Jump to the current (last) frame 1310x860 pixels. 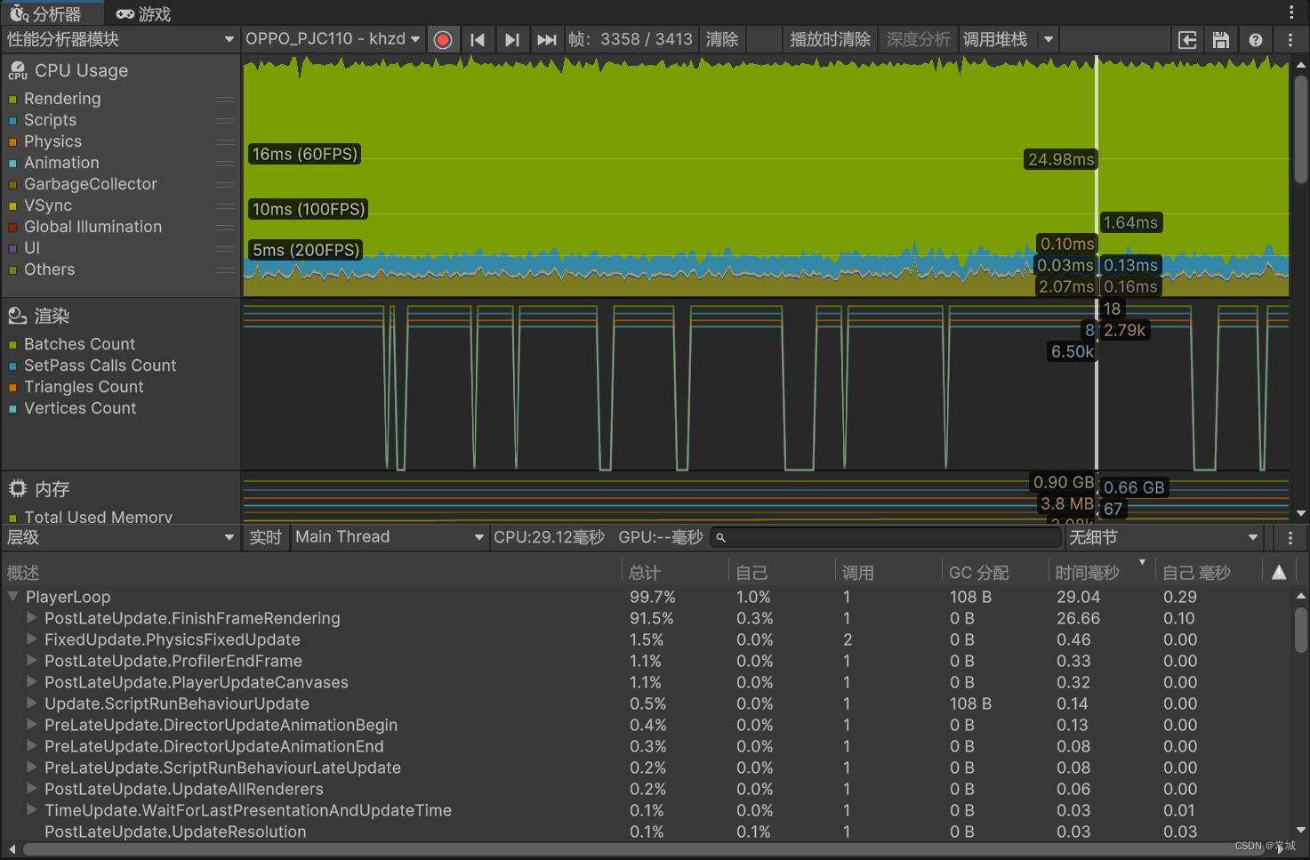click(x=546, y=39)
